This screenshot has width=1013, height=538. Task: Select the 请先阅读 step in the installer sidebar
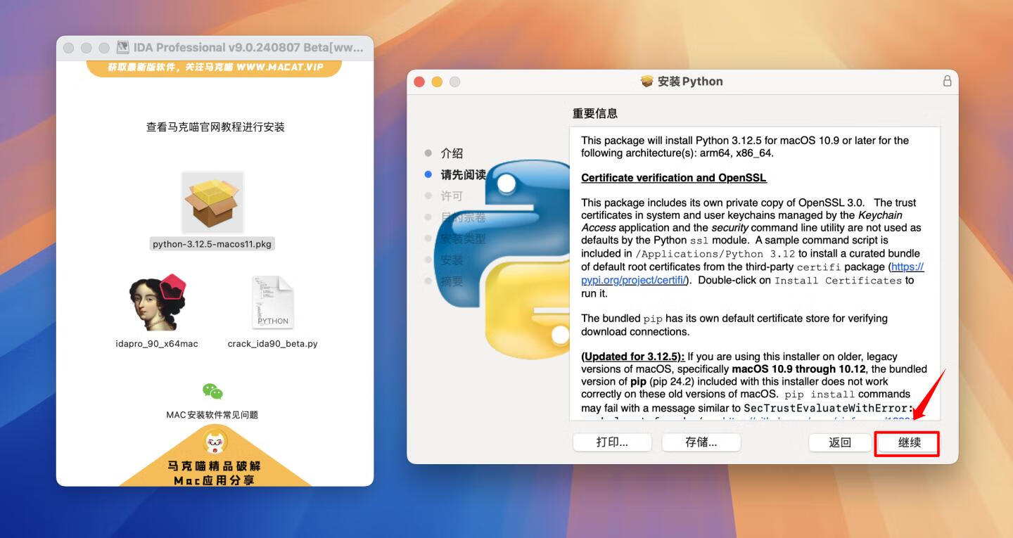[x=463, y=174]
